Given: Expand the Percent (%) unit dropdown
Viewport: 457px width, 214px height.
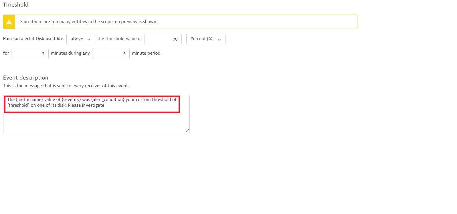Looking at the screenshot, I should [205, 39].
